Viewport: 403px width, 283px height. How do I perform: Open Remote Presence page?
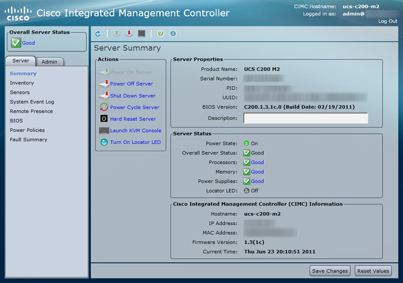coord(31,111)
